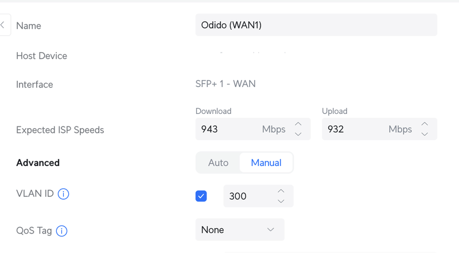Edit the Name field Odido (WAN1)
The width and height of the screenshot is (459, 253).
316,25
